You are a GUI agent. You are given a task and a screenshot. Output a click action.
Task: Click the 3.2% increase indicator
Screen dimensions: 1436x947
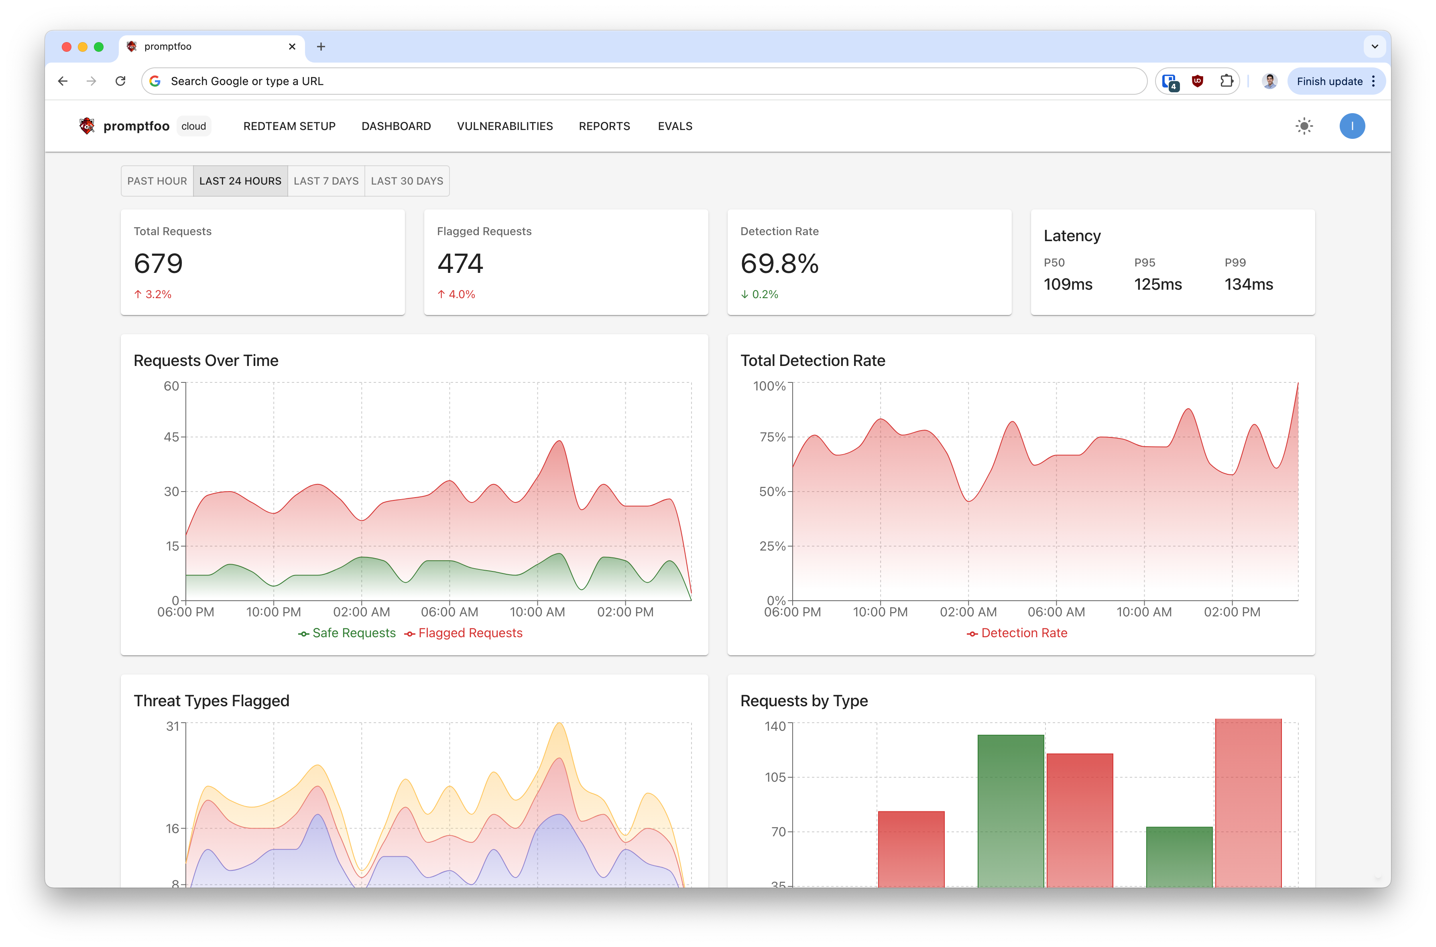pyautogui.click(x=153, y=294)
